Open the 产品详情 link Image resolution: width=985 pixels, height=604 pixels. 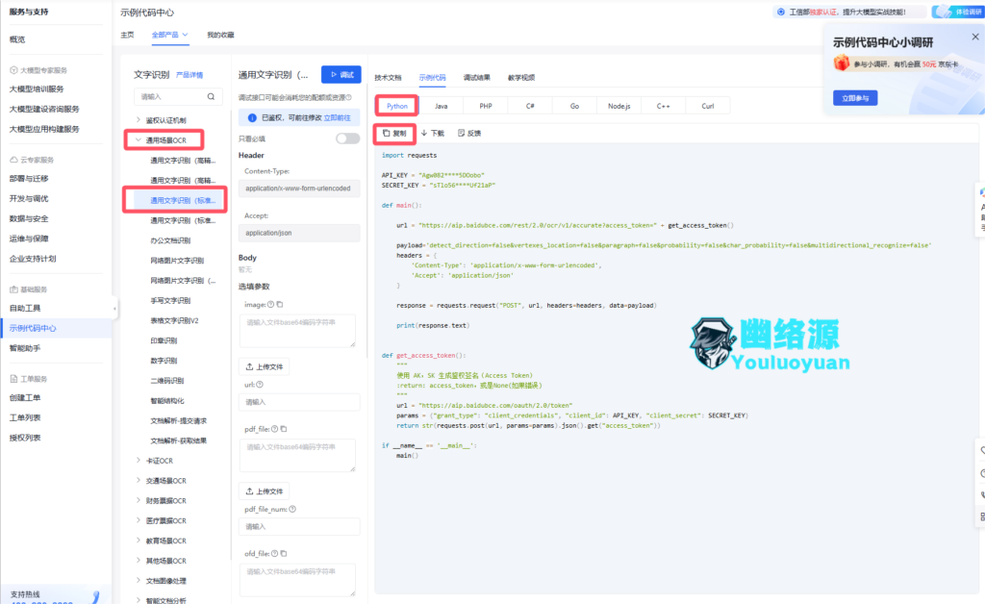coord(189,75)
